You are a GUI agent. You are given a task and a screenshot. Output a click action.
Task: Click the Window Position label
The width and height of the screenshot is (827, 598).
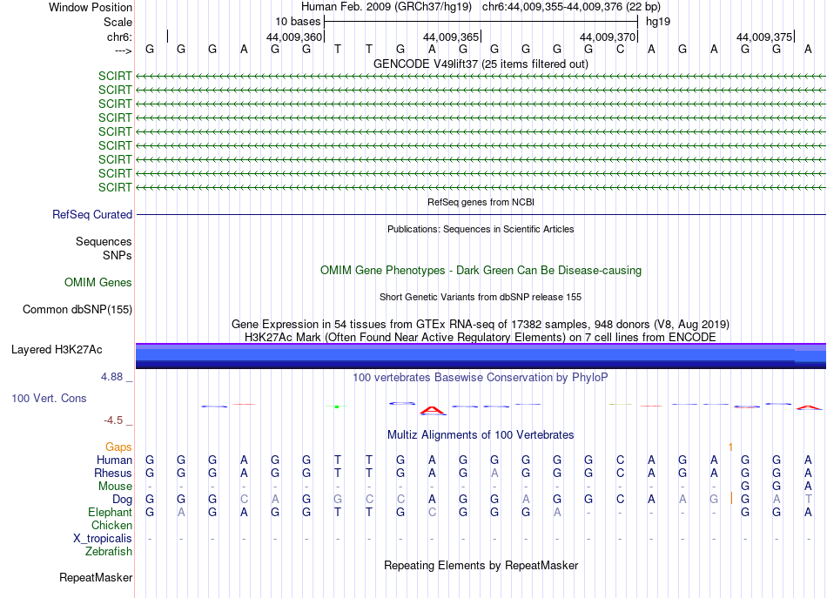[91, 7]
